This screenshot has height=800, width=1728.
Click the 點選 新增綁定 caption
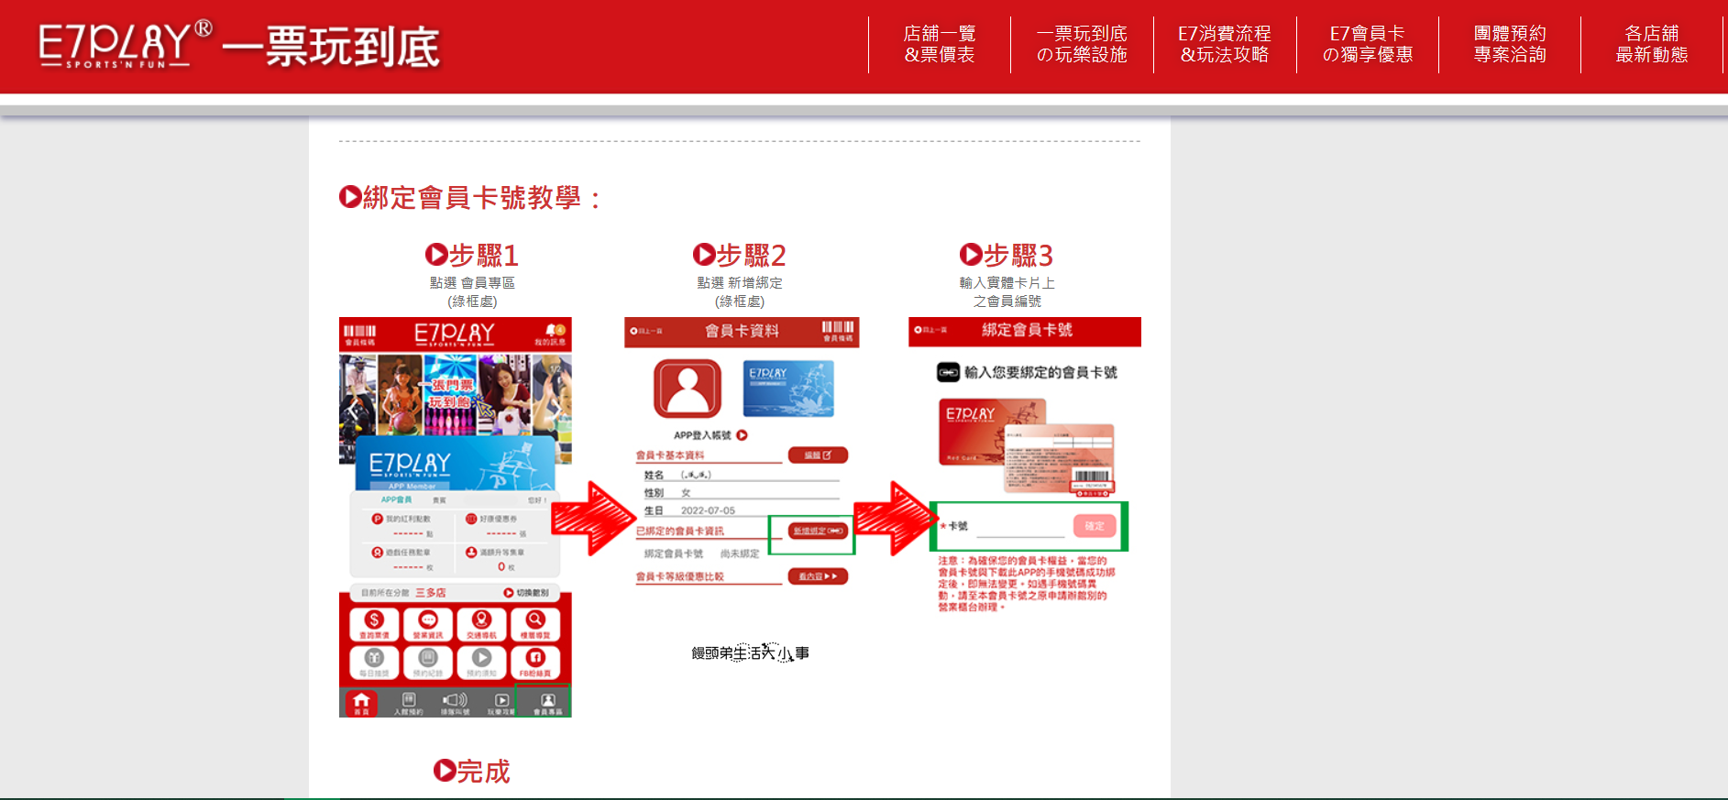pos(740,282)
